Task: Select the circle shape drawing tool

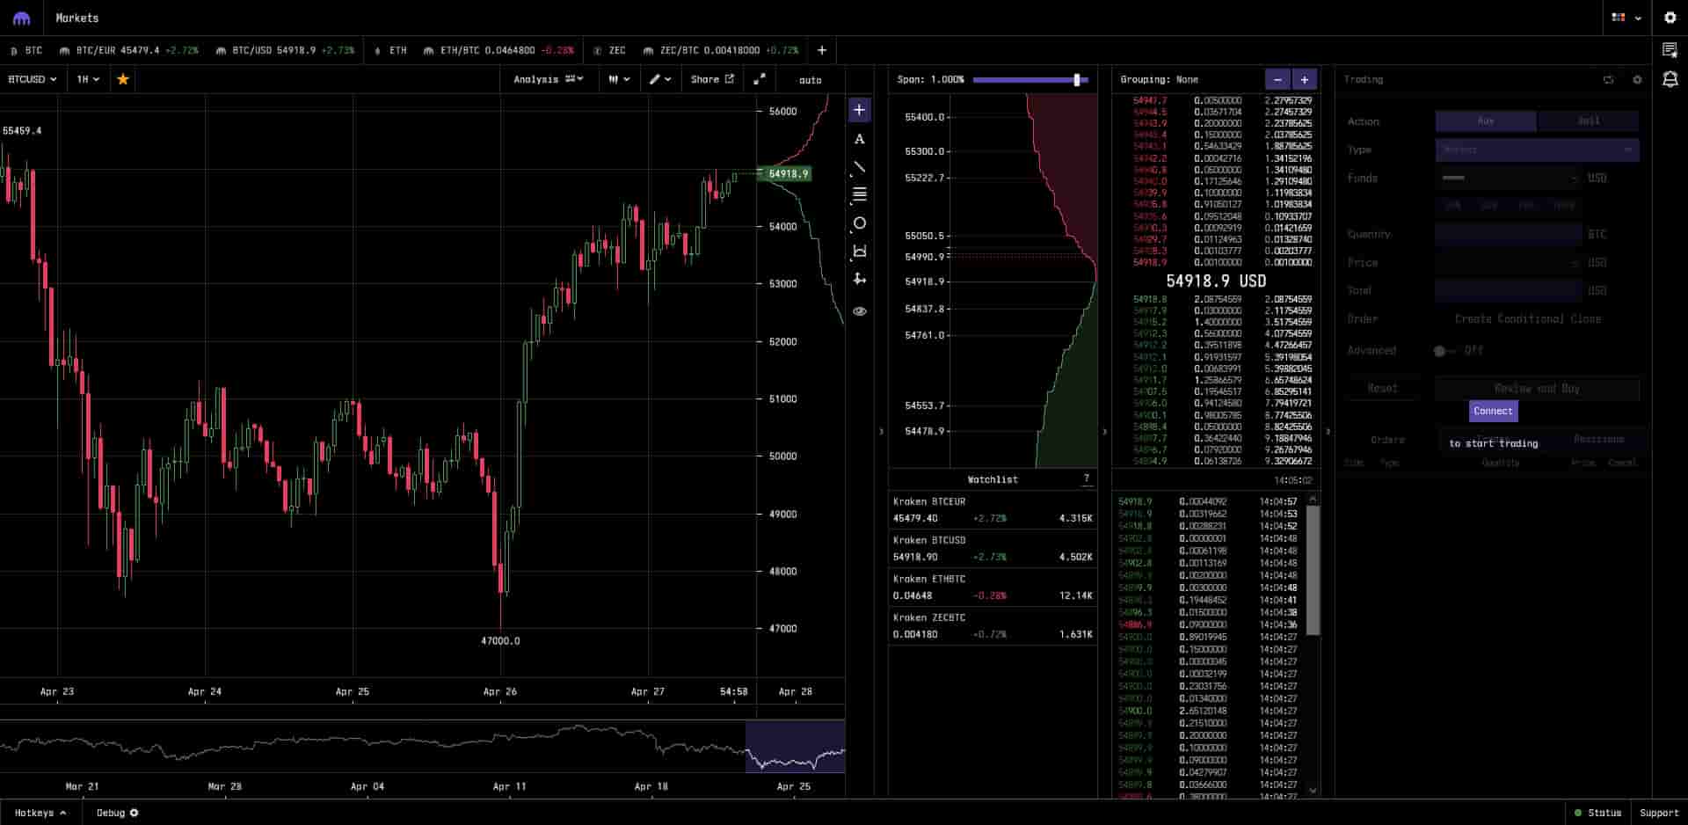Action: [859, 223]
